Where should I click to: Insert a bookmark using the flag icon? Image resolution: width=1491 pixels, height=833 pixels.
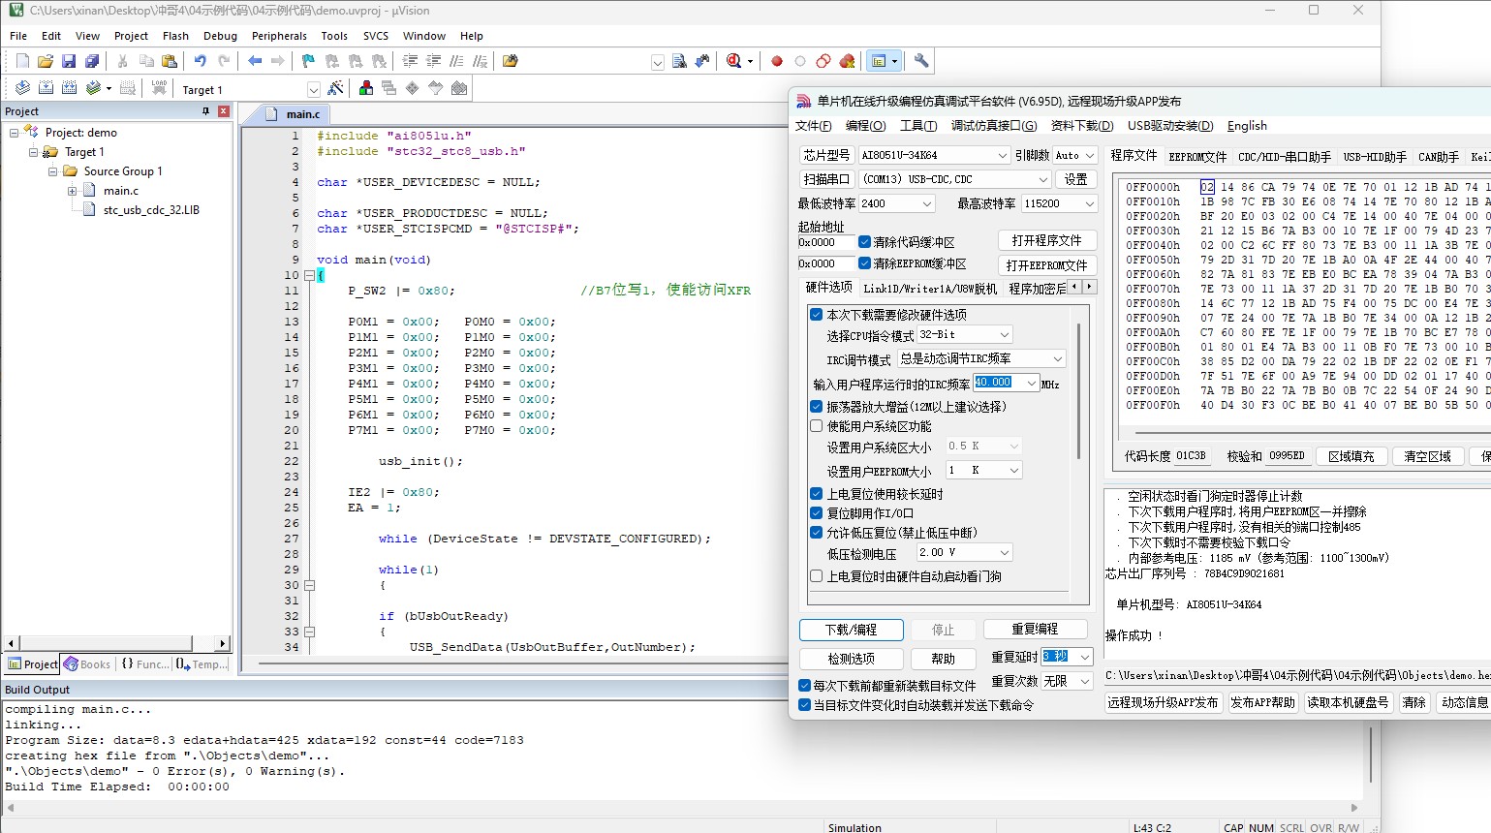(308, 61)
